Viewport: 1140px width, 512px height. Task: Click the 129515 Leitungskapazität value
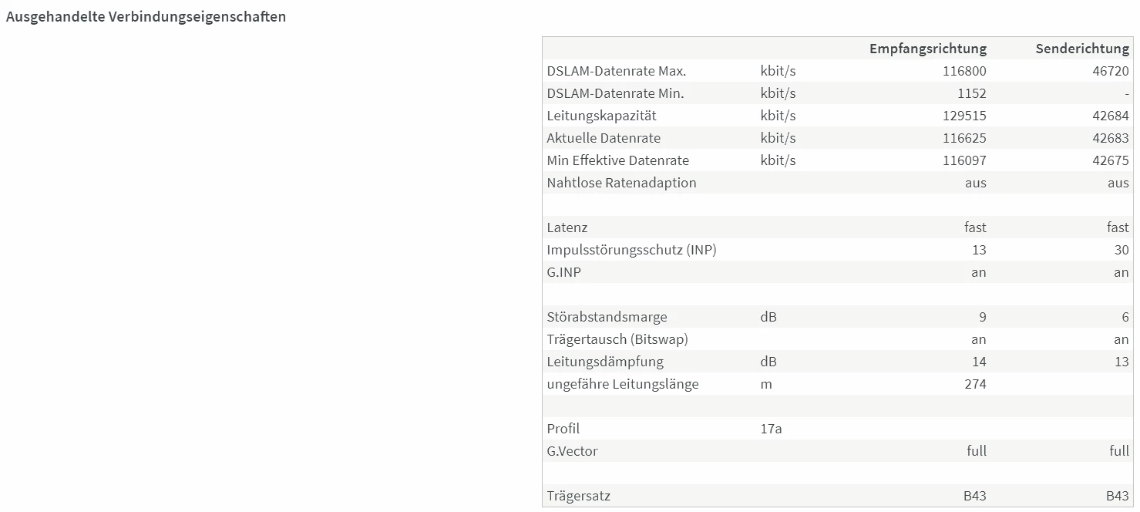pyautogui.click(x=963, y=116)
